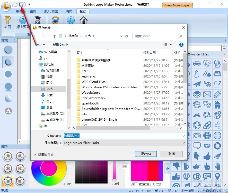This screenshot has width=228, height=193.
Task: Click the handshake clipart icon in gallery
Action: (x=207, y=64)
